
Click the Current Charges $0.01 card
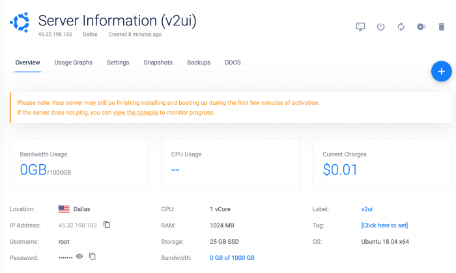(381, 163)
